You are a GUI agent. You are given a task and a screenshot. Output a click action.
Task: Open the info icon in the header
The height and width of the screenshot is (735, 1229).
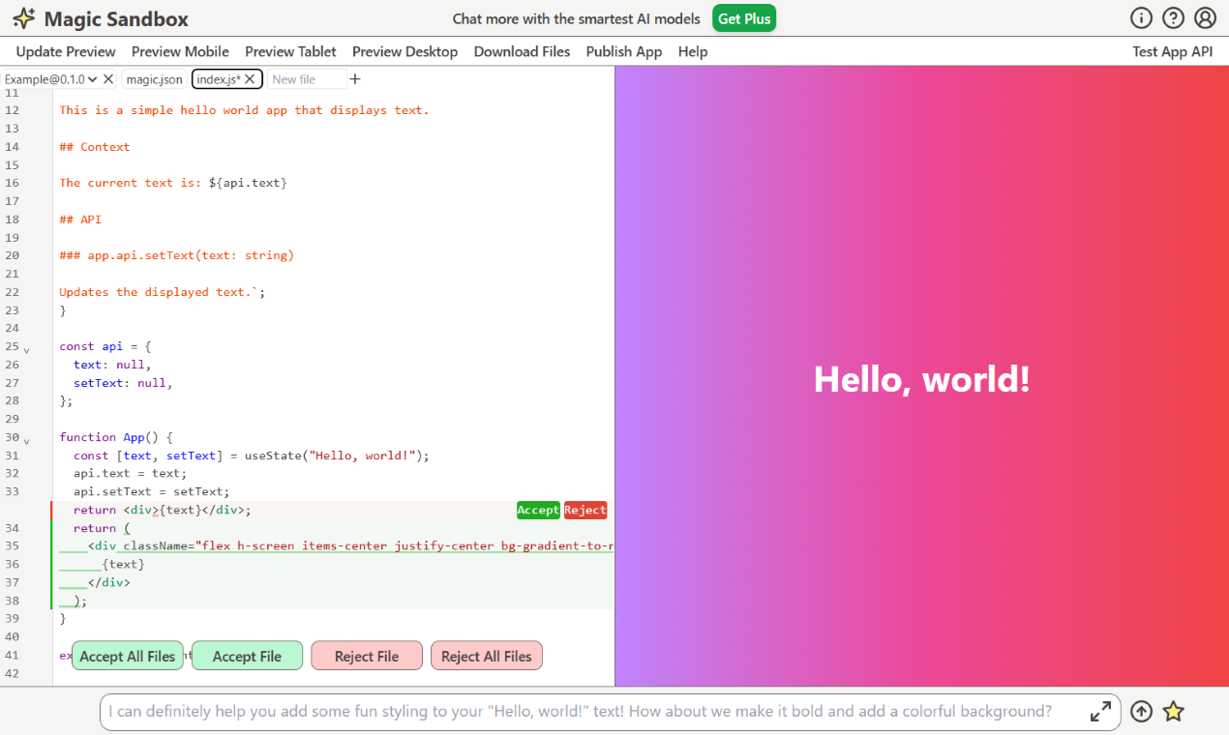(x=1142, y=18)
